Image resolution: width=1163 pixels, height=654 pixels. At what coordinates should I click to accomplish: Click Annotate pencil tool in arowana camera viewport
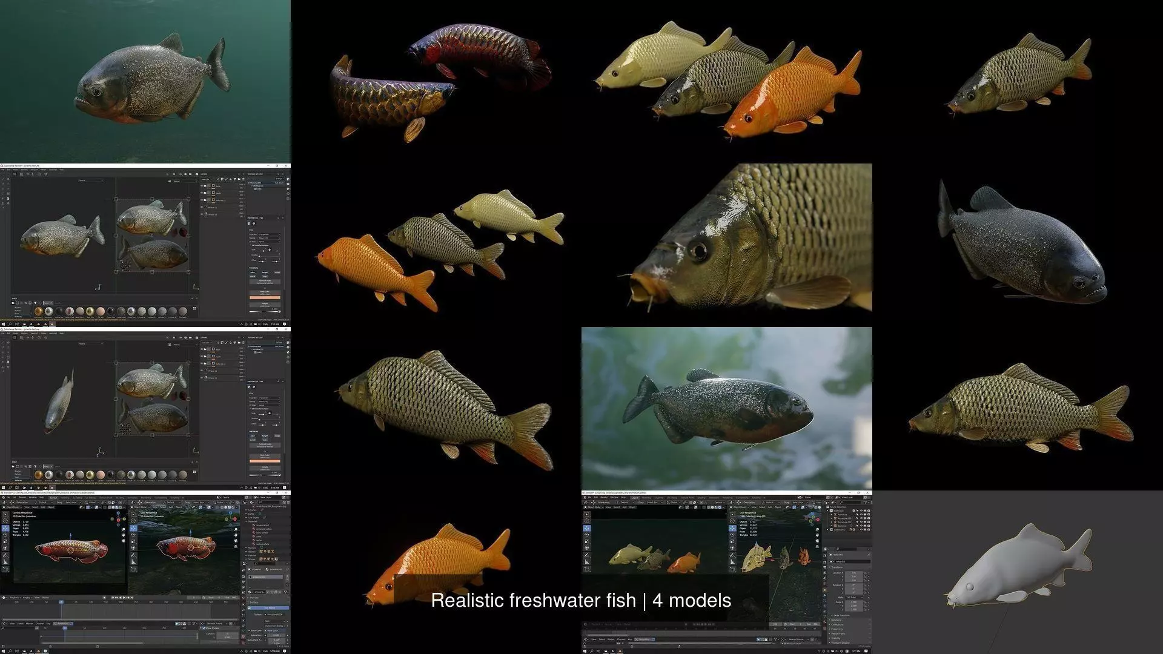(5, 555)
